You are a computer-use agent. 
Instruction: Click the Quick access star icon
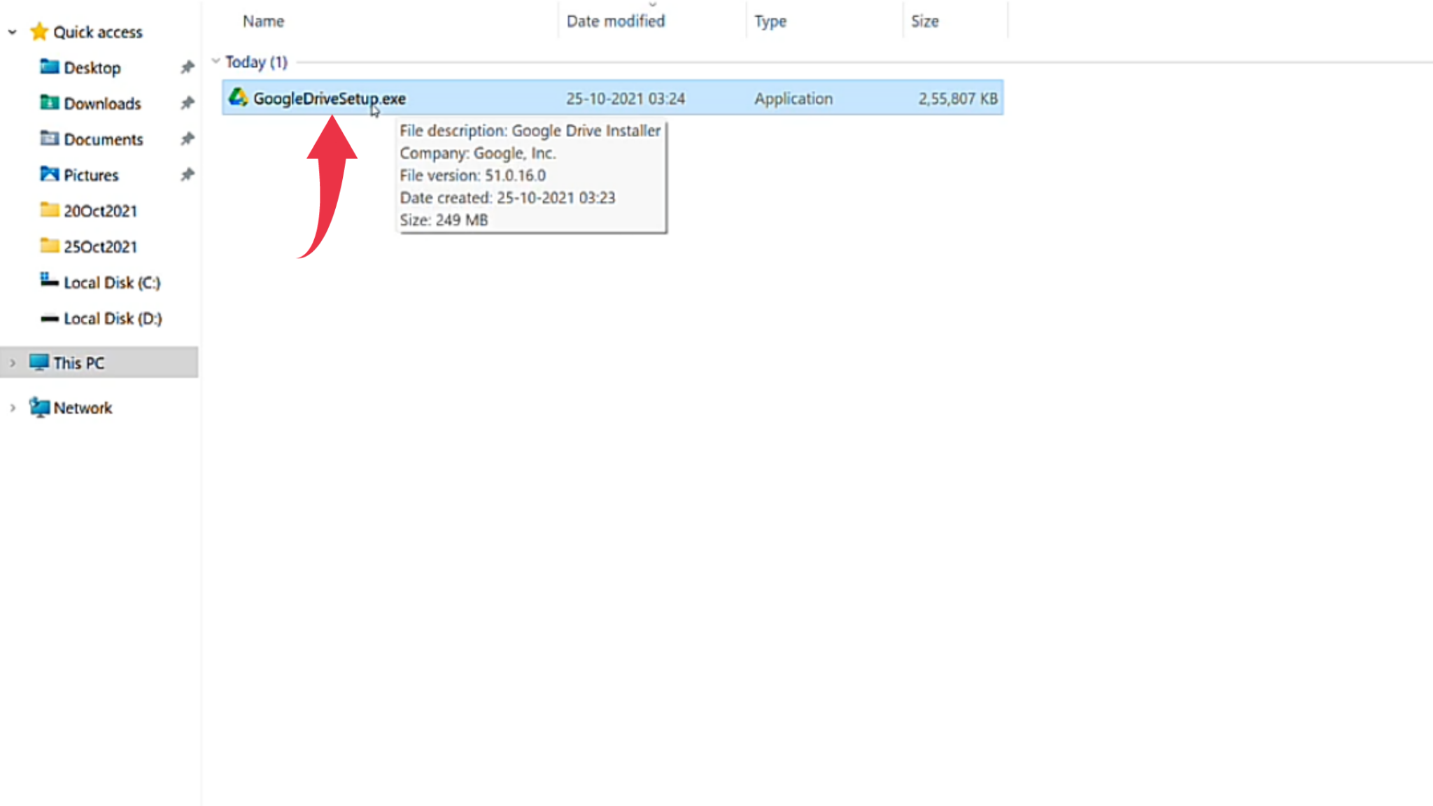coord(39,31)
